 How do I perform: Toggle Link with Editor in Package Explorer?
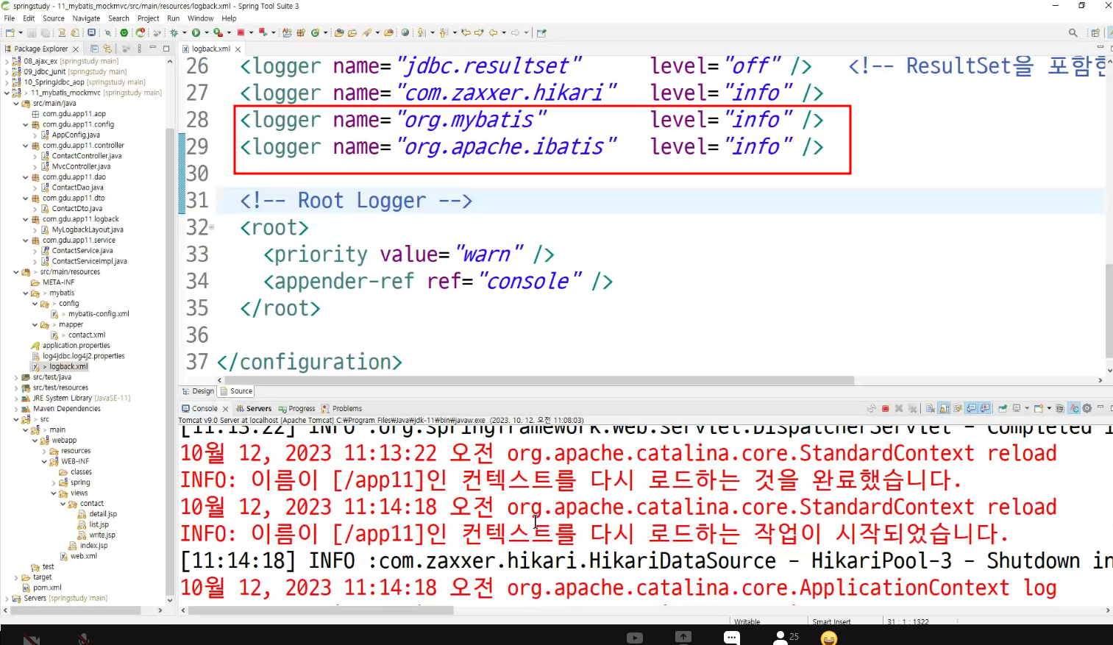pyautogui.click(x=107, y=49)
